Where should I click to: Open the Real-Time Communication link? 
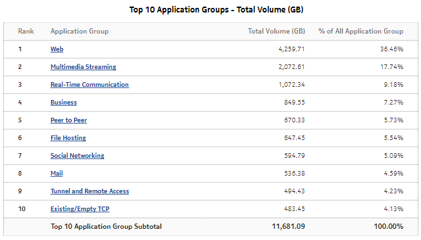[x=89, y=85]
